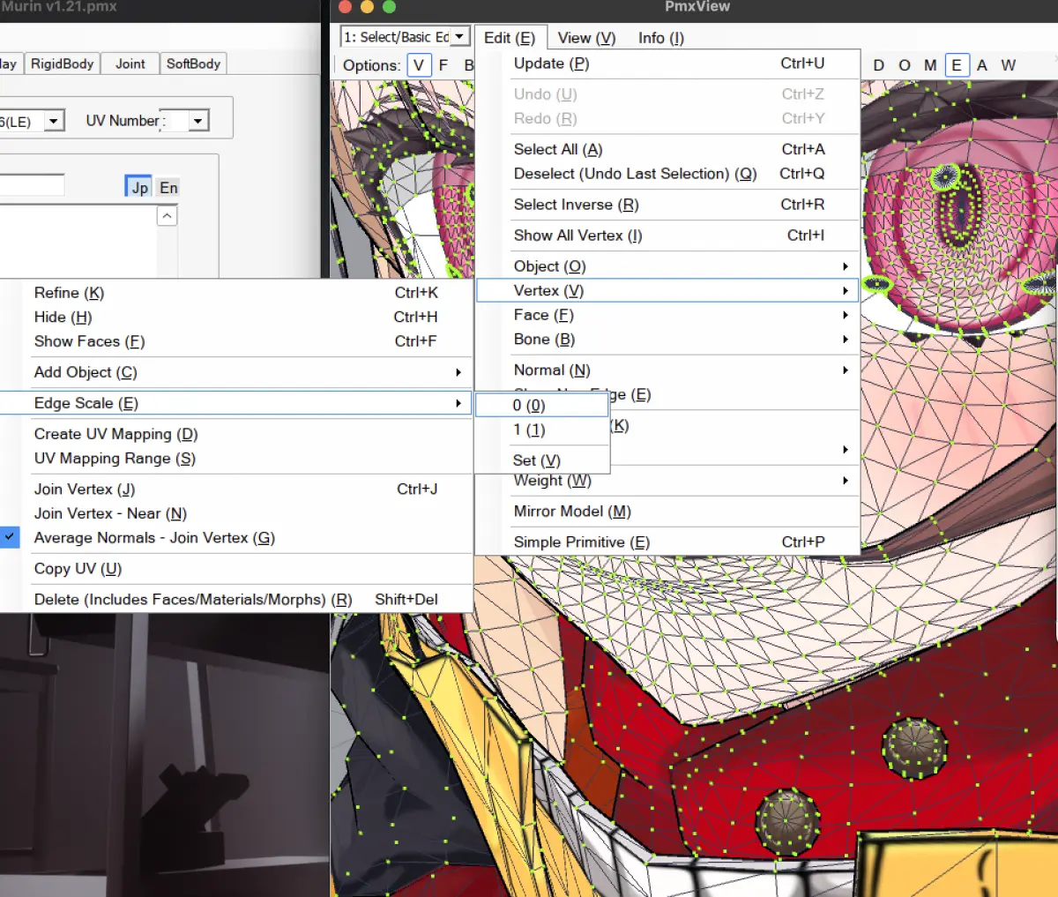Toggle the F option button
This screenshot has height=897, width=1058.
443,65
